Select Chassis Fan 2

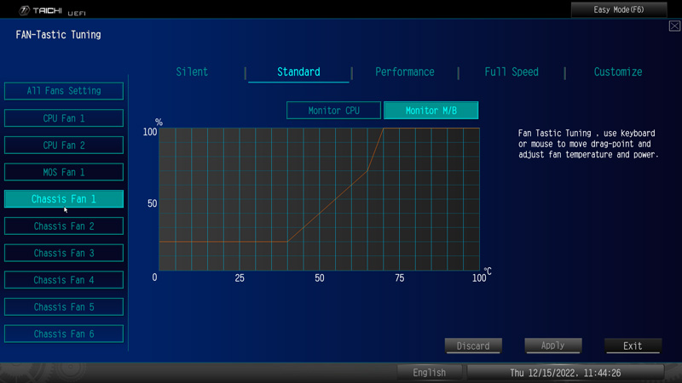click(64, 226)
